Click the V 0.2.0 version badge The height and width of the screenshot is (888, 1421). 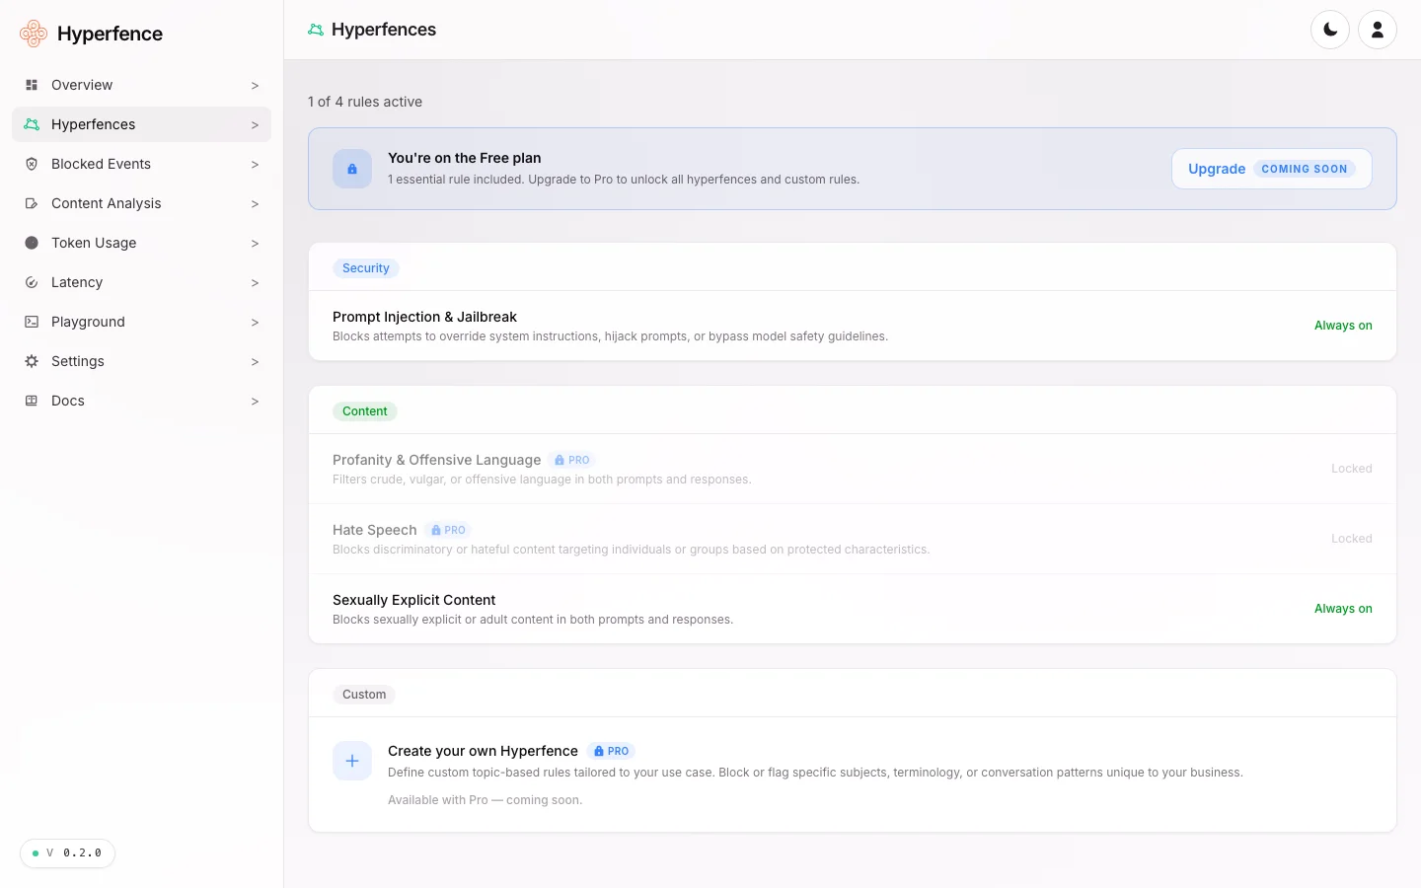coord(67,853)
